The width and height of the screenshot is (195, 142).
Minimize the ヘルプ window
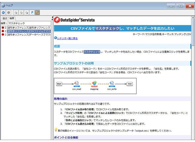[171, 6]
